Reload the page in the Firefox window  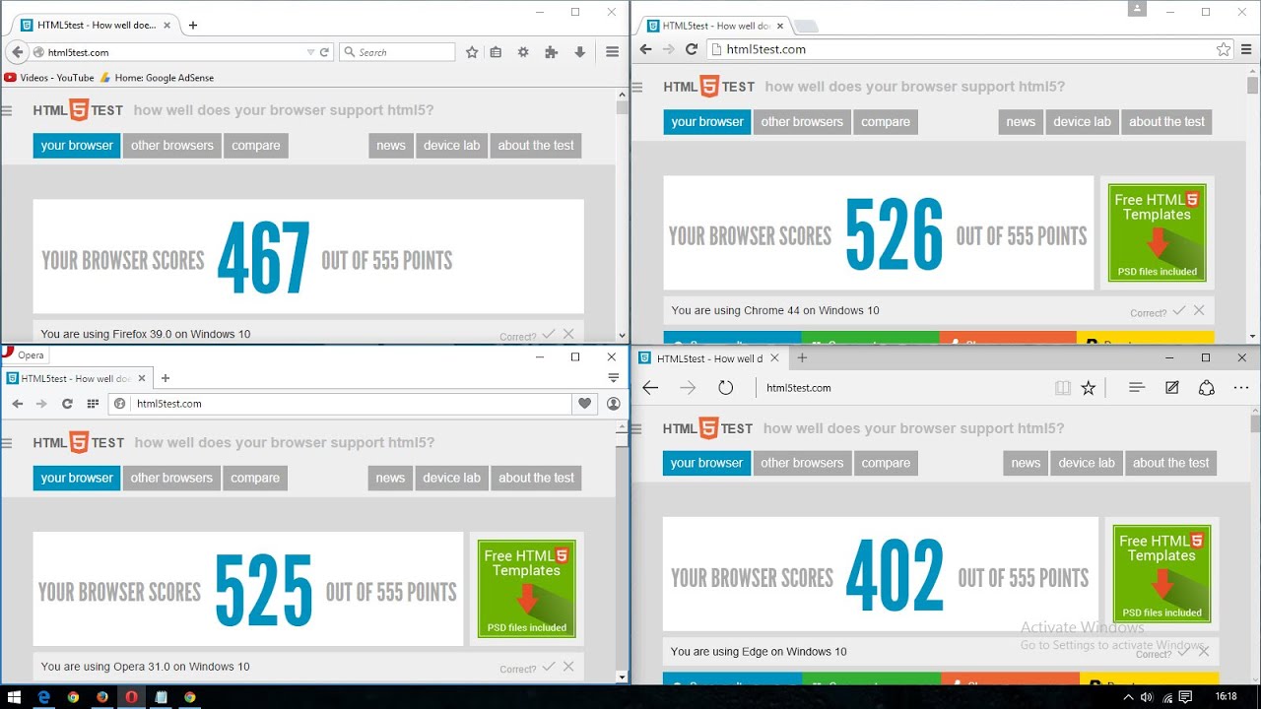(325, 52)
